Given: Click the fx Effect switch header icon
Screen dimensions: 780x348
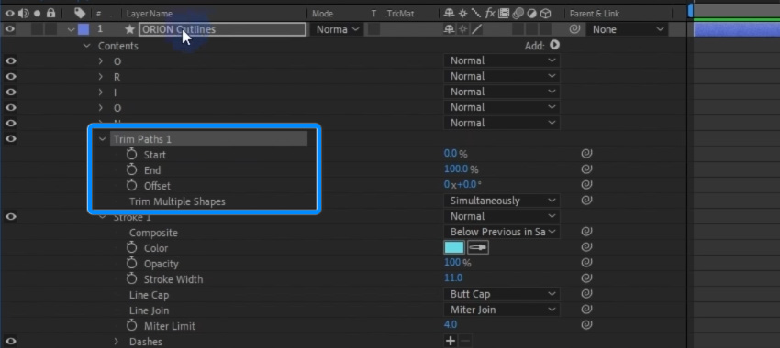Looking at the screenshot, I should (x=490, y=14).
